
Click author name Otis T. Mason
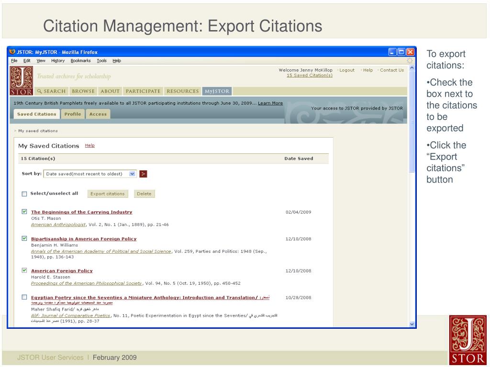click(x=46, y=218)
